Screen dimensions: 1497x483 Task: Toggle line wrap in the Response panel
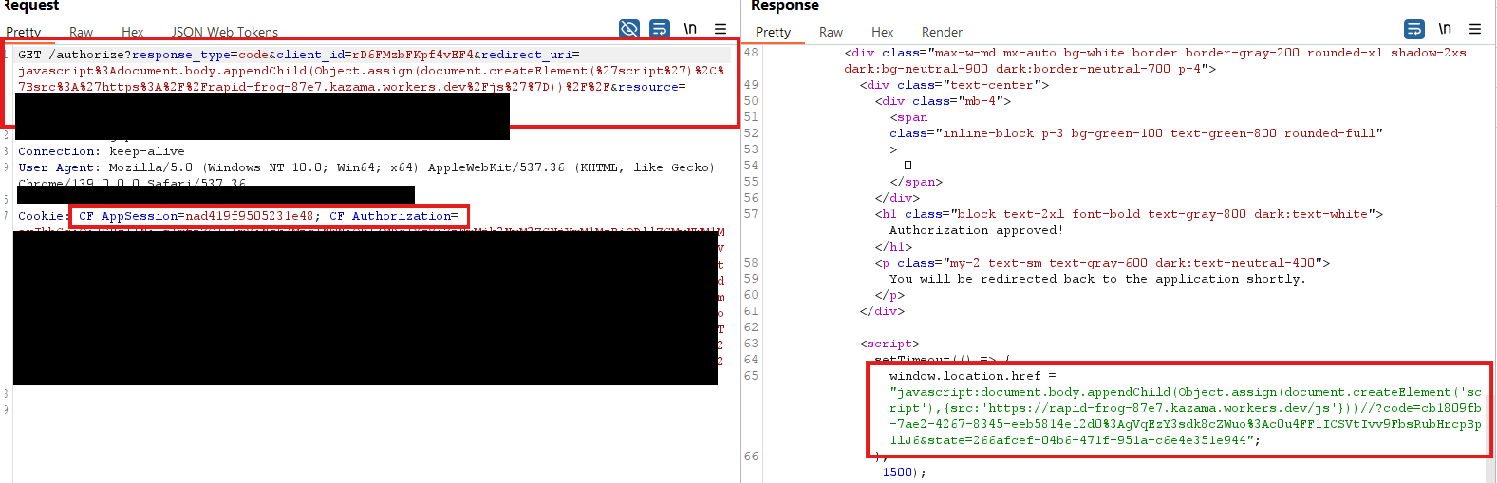click(1413, 28)
